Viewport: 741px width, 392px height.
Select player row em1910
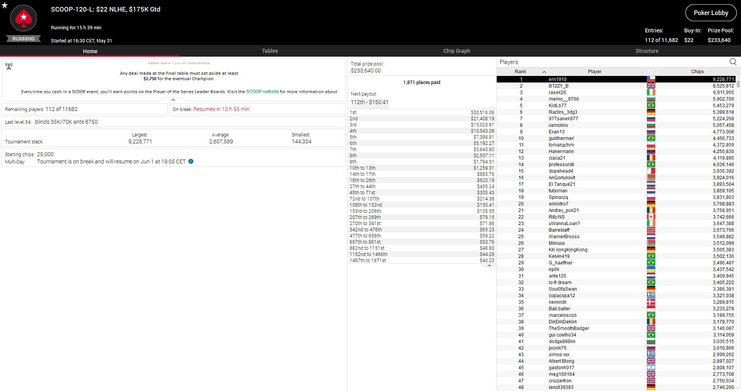pyautogui.click(x=616, y=79)
